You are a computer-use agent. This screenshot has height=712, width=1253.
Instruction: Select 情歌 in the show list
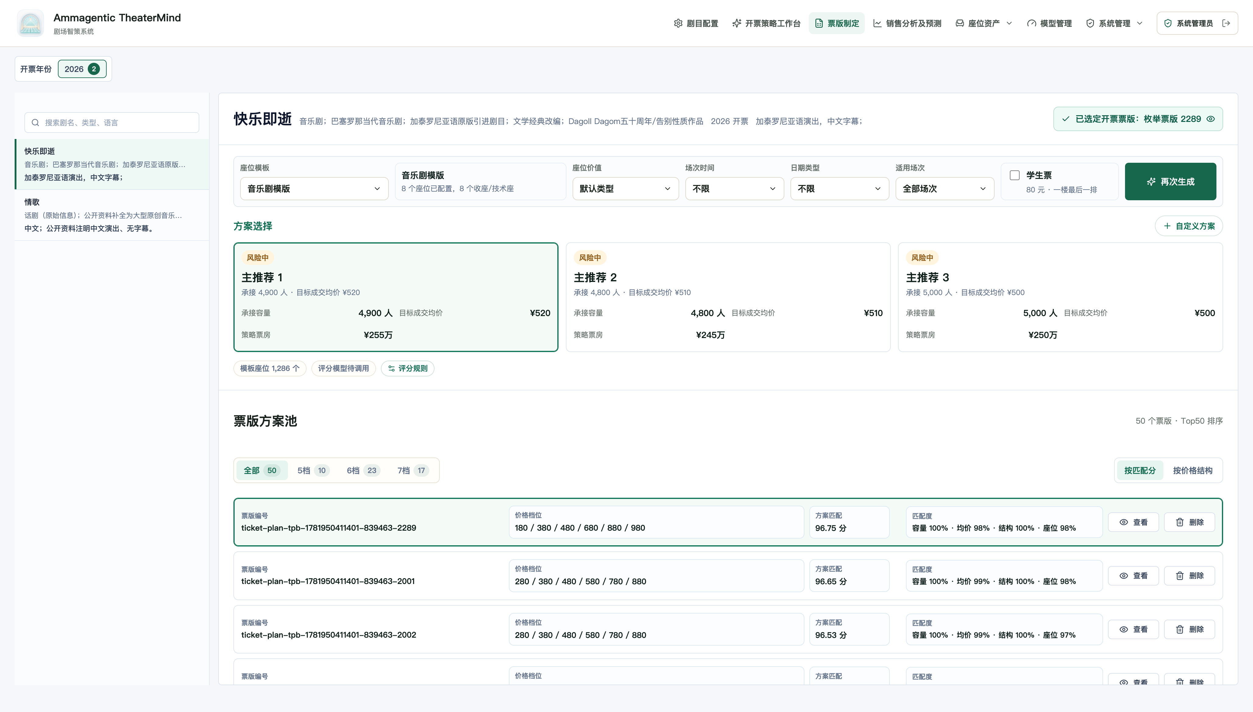(112, 215)
